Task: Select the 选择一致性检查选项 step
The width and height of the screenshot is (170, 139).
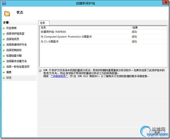Action: 18,67
